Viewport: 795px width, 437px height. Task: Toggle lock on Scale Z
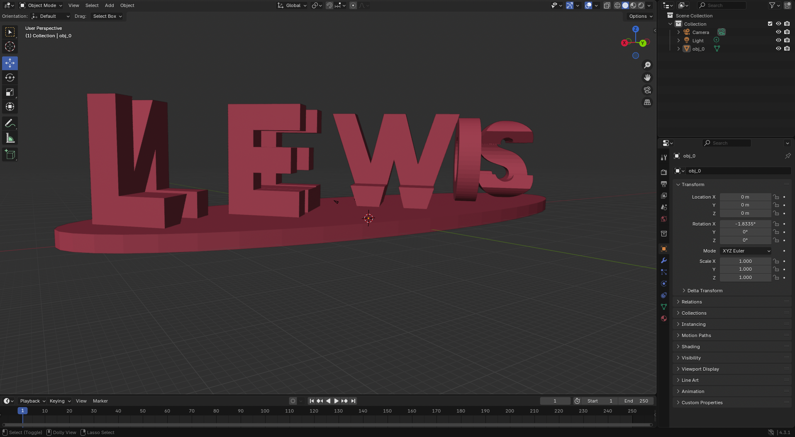pyautogui.click(x=776, y=277)
